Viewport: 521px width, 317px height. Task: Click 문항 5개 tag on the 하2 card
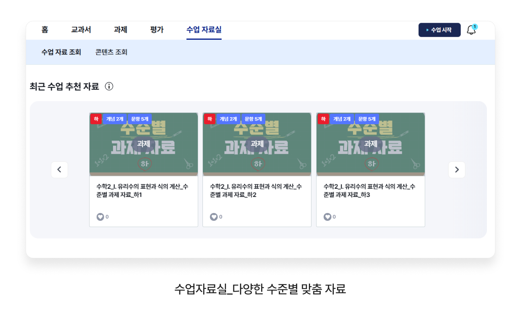click(253, 119)
